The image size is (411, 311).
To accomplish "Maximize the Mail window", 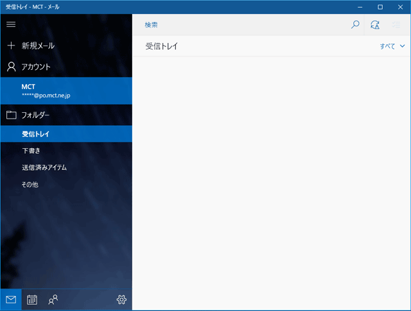I will pos(380,7).
